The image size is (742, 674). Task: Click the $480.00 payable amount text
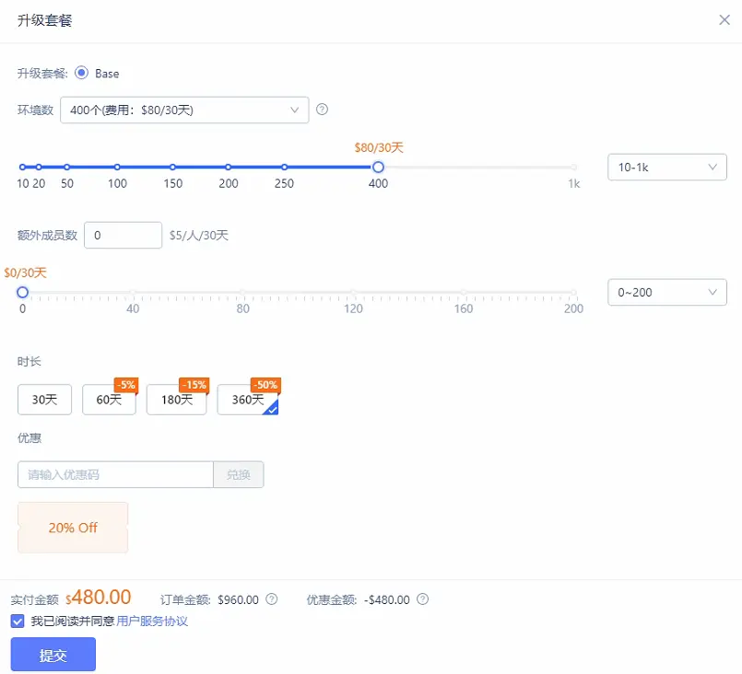(99, 598)
